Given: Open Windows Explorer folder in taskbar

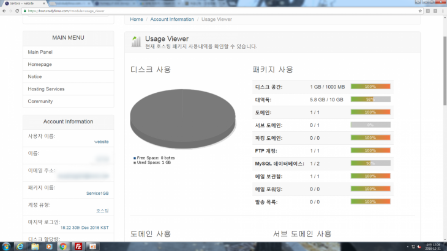Looking at the screenshot, I should [x=35, y=246].
